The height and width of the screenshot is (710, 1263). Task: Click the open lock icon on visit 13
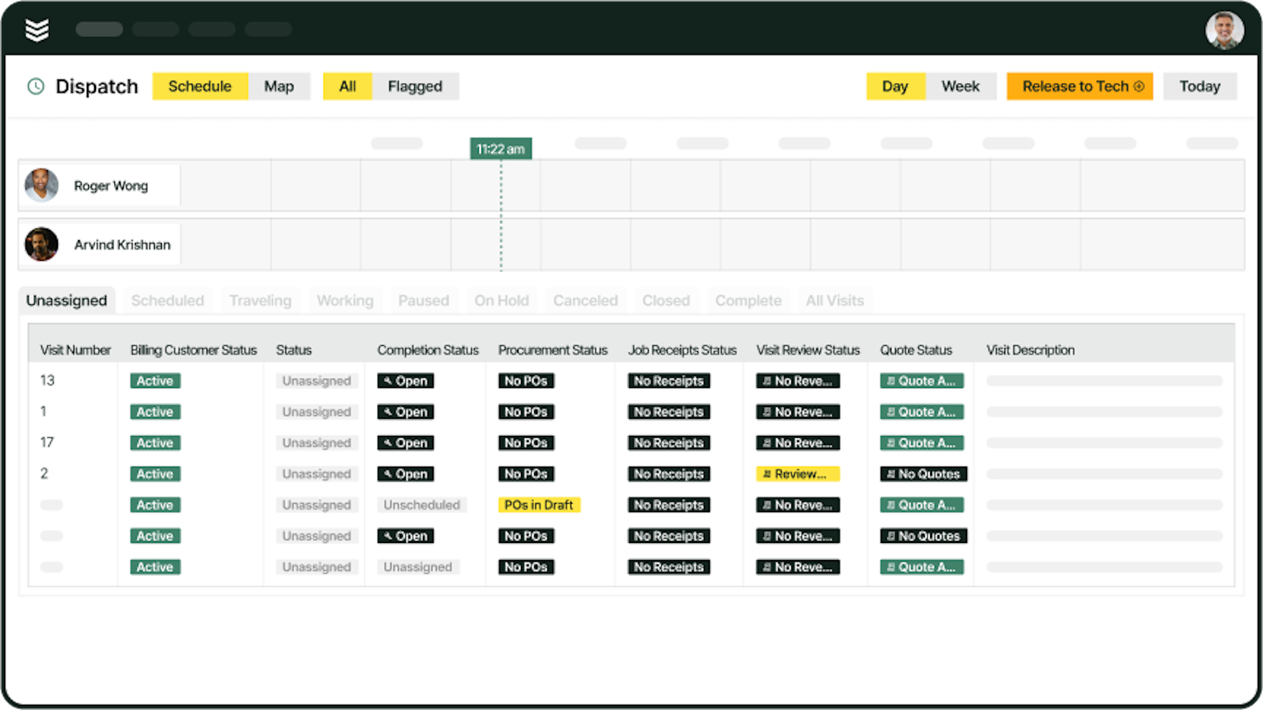coord(387,381)
